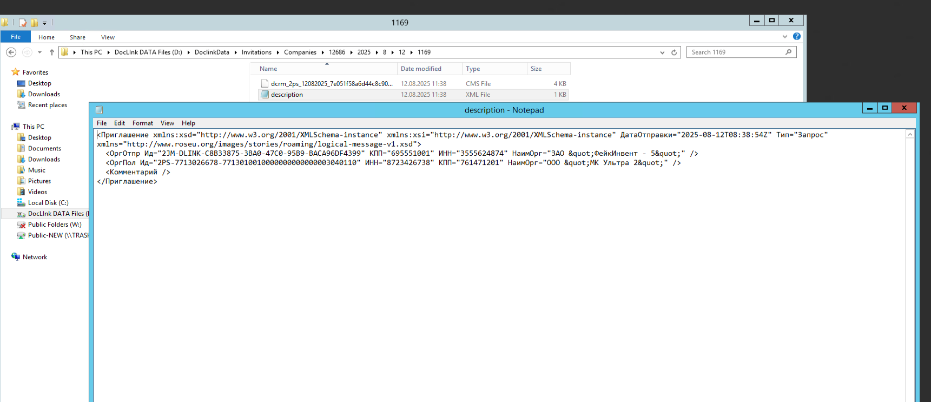Screen dimensions: 931x402
Task: Select This PC in navigation pane
Action: [34, 127]
